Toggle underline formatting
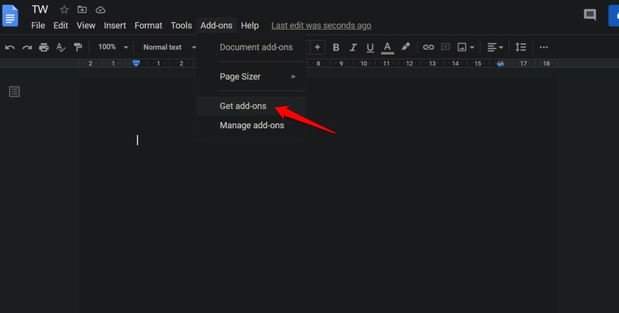The height and width of the screenshot is (313, 619). (370, 48)
